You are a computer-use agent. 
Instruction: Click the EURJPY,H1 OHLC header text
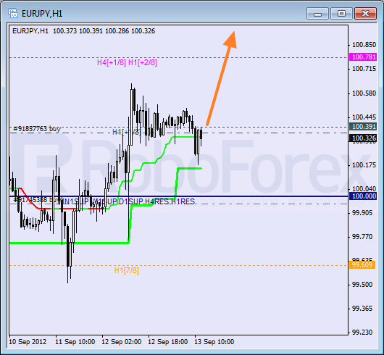pyautogui.click(x=84, y=31)
